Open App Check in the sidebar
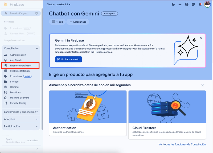 tap(16, 60)
